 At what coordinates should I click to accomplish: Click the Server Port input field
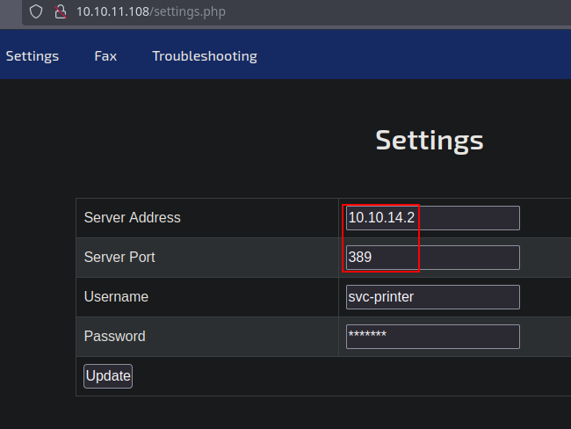point(432,258)
